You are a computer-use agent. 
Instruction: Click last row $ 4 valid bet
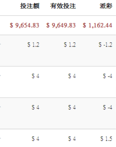[72, 139]
